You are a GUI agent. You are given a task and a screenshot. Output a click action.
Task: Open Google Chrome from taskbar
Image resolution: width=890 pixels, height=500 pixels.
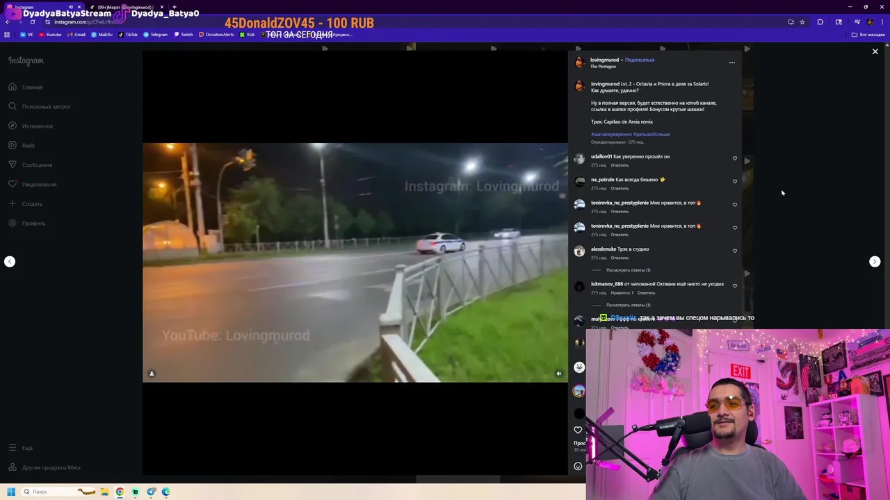click(x=120, y=492)
